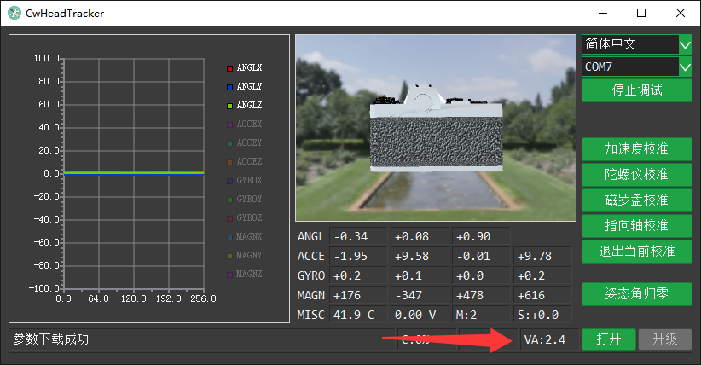The height and width of the screenshot is (365, 701).
Task: Click the angle line chart plot
Action: (134, 173)
